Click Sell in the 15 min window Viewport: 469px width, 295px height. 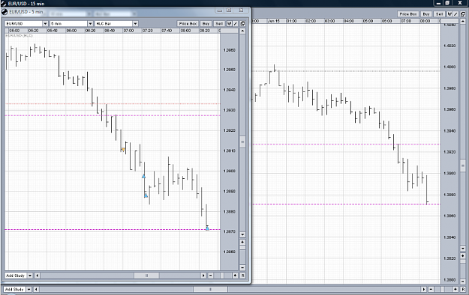[x=439, y=14]
